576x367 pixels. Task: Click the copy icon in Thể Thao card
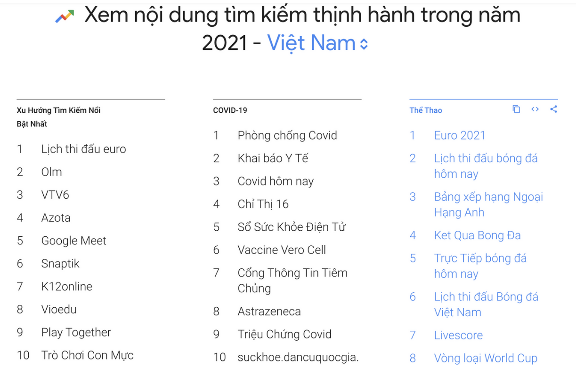point(516,109)
